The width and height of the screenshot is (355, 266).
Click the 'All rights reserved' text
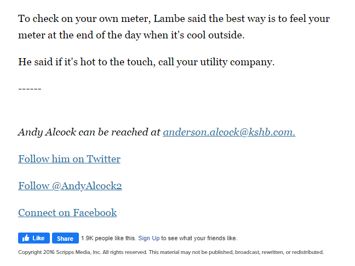124,252
